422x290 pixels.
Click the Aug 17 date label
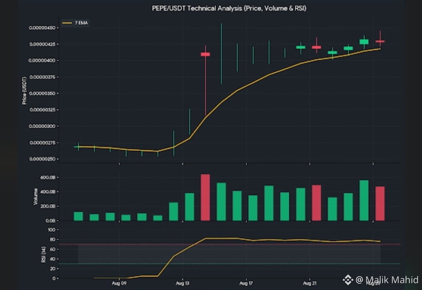point(246,283)
